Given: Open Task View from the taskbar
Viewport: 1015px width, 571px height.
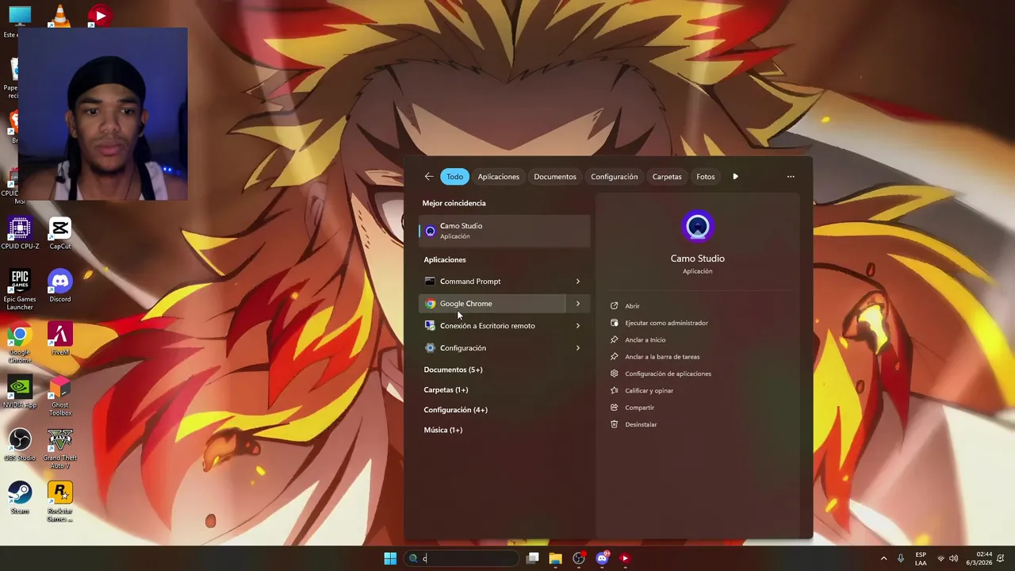Looking at the screenshot, I should click(533, 558).
